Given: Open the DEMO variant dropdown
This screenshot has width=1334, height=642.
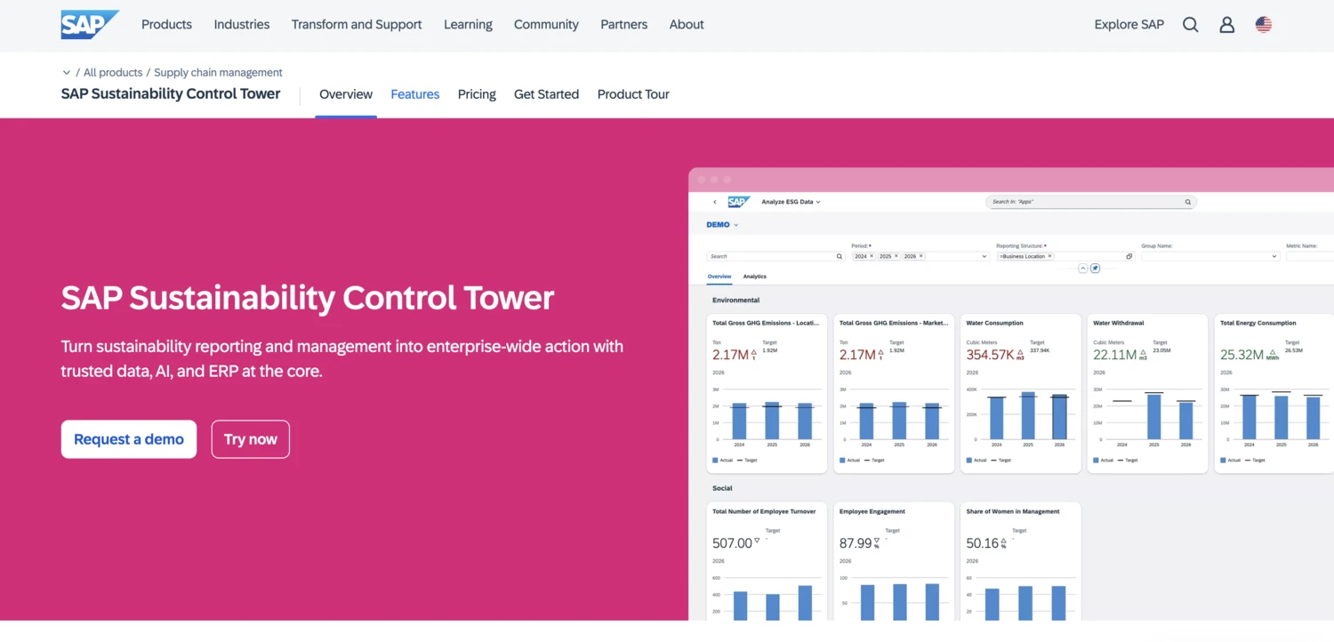Looking at the screenshot, I should (x=723, y=224).
